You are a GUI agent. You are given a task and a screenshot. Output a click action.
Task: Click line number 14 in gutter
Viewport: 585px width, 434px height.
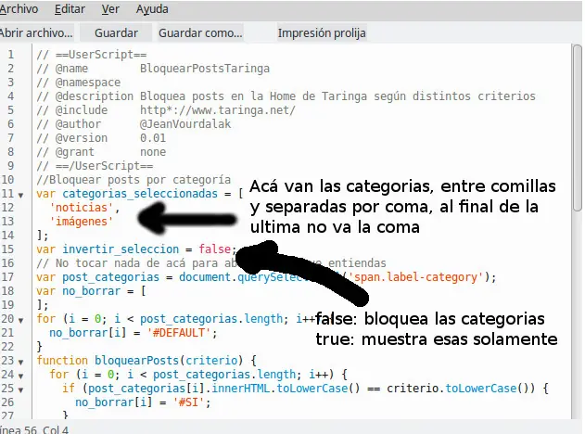point(7,236)
